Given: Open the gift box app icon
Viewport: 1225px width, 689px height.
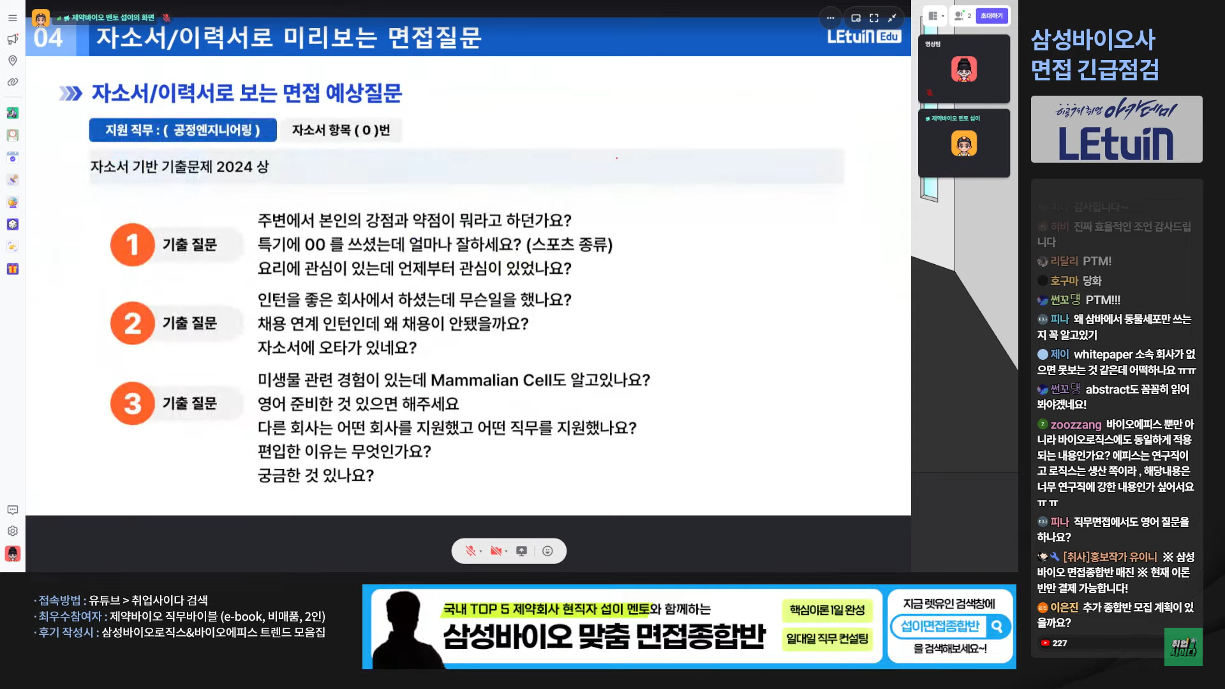Looking at the screenshot, I should (12, 269).
